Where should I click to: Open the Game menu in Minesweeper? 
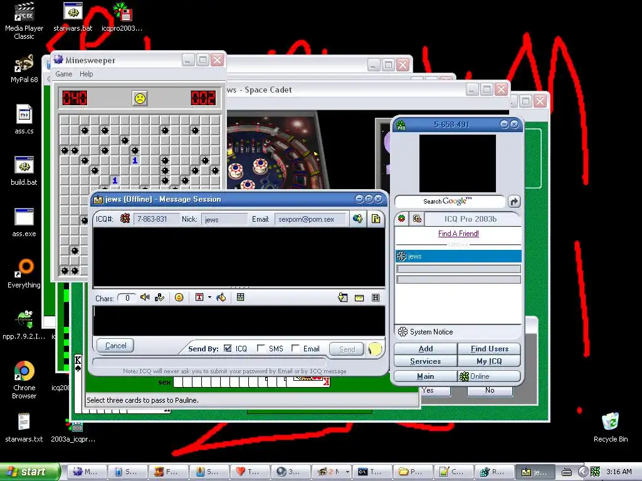pos(64,74)
